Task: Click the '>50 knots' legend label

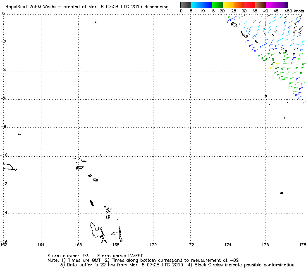Action: click(x=294, y=11)
